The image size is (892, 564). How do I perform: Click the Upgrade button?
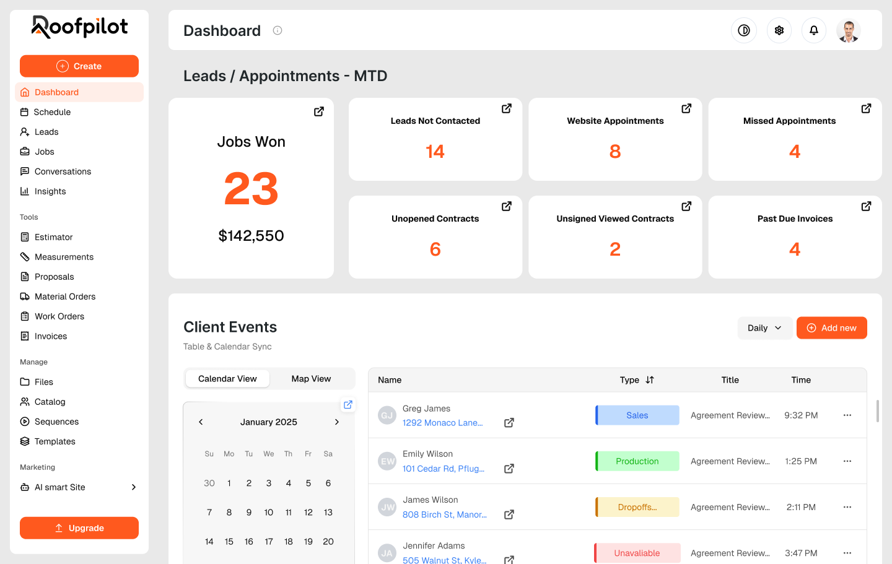(79, 528)
